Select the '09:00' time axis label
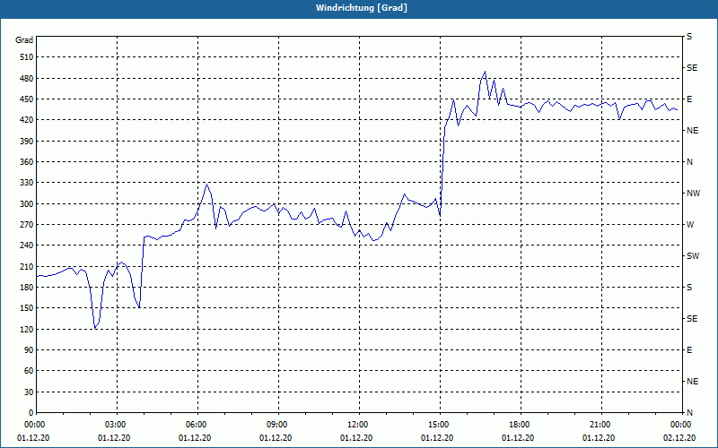This screenshot has height=448, width=718. click(x=278, y=425)
